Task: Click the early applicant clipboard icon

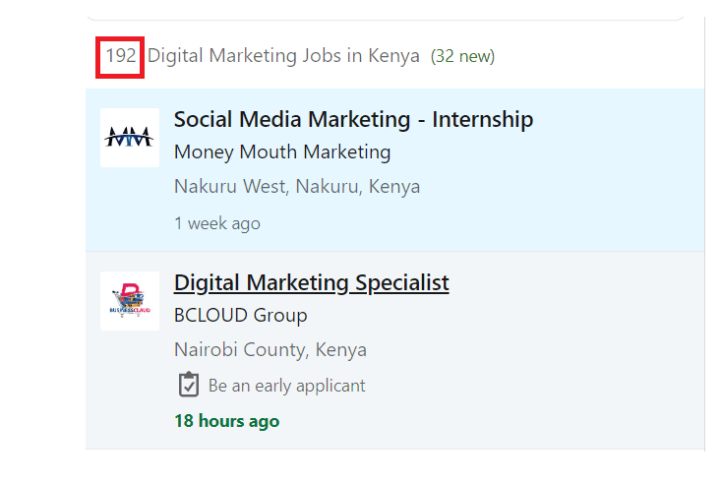Action: tap(189, 386)
